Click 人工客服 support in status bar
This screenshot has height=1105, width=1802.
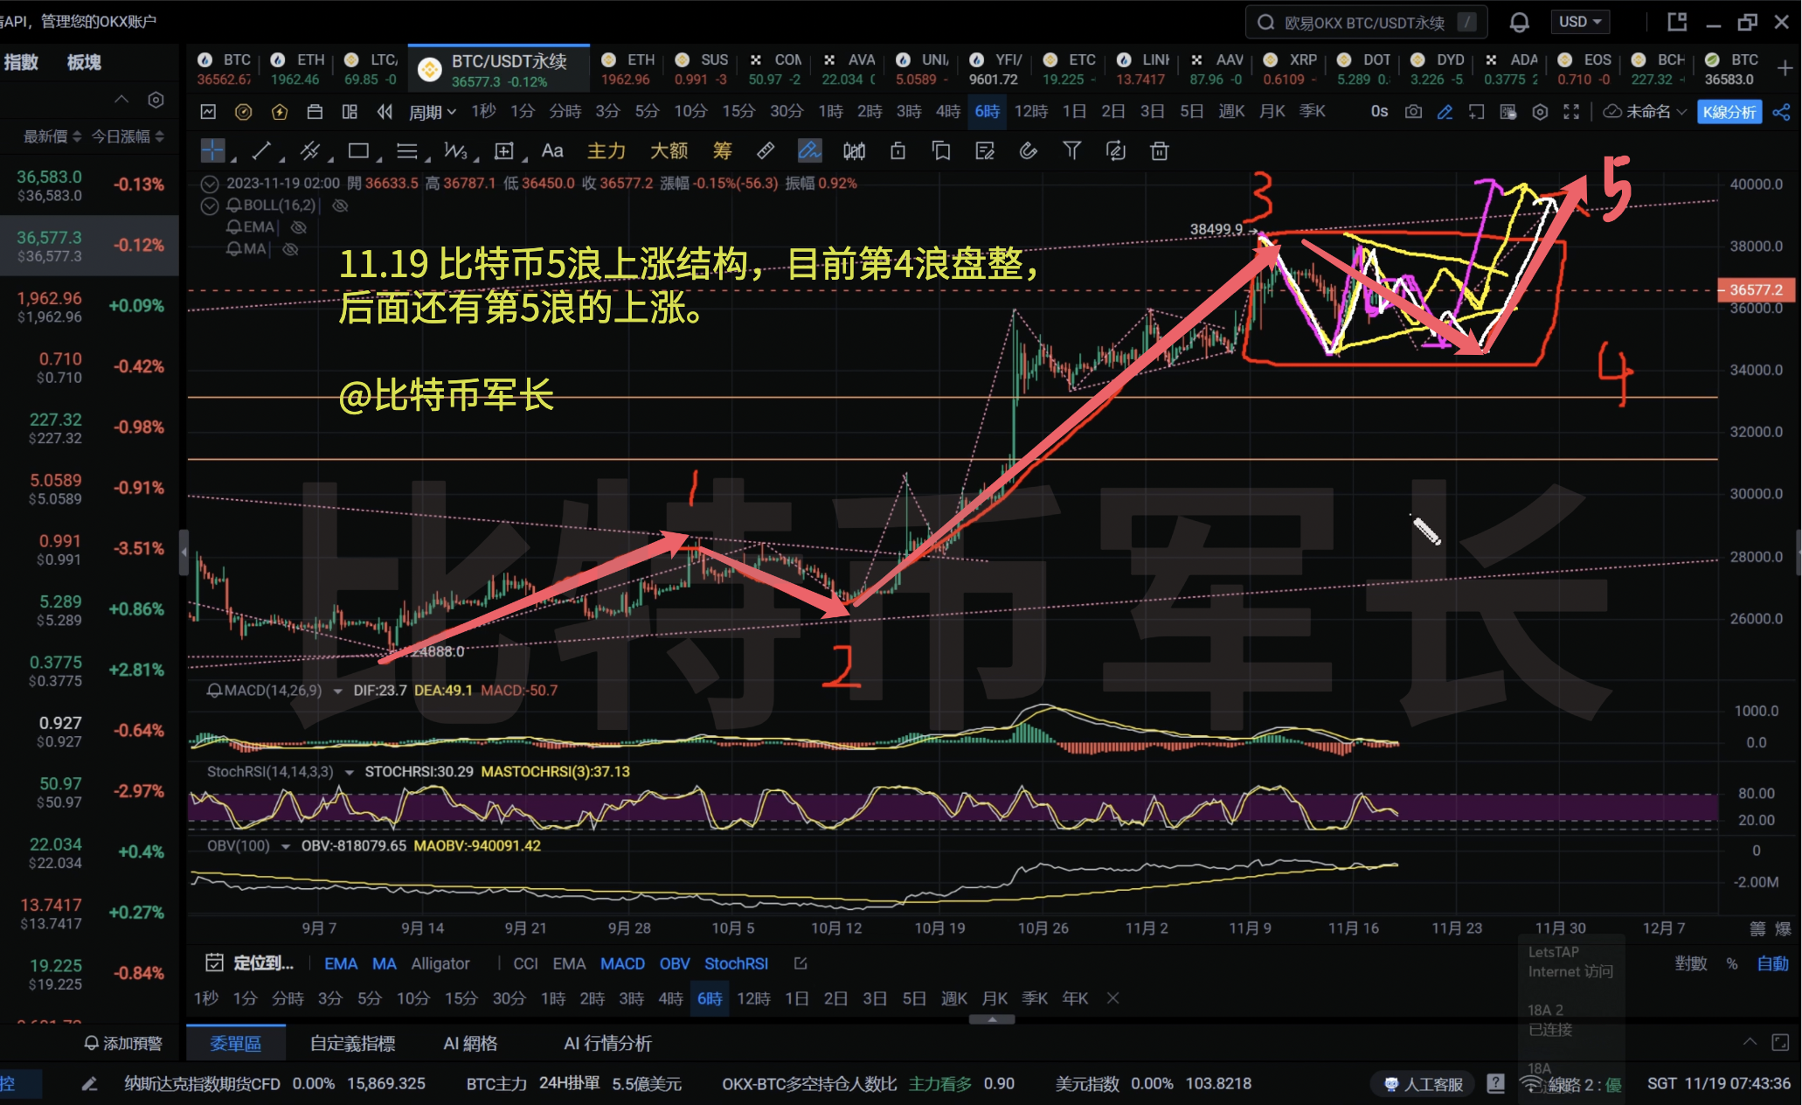[x=1423, y=1084]
